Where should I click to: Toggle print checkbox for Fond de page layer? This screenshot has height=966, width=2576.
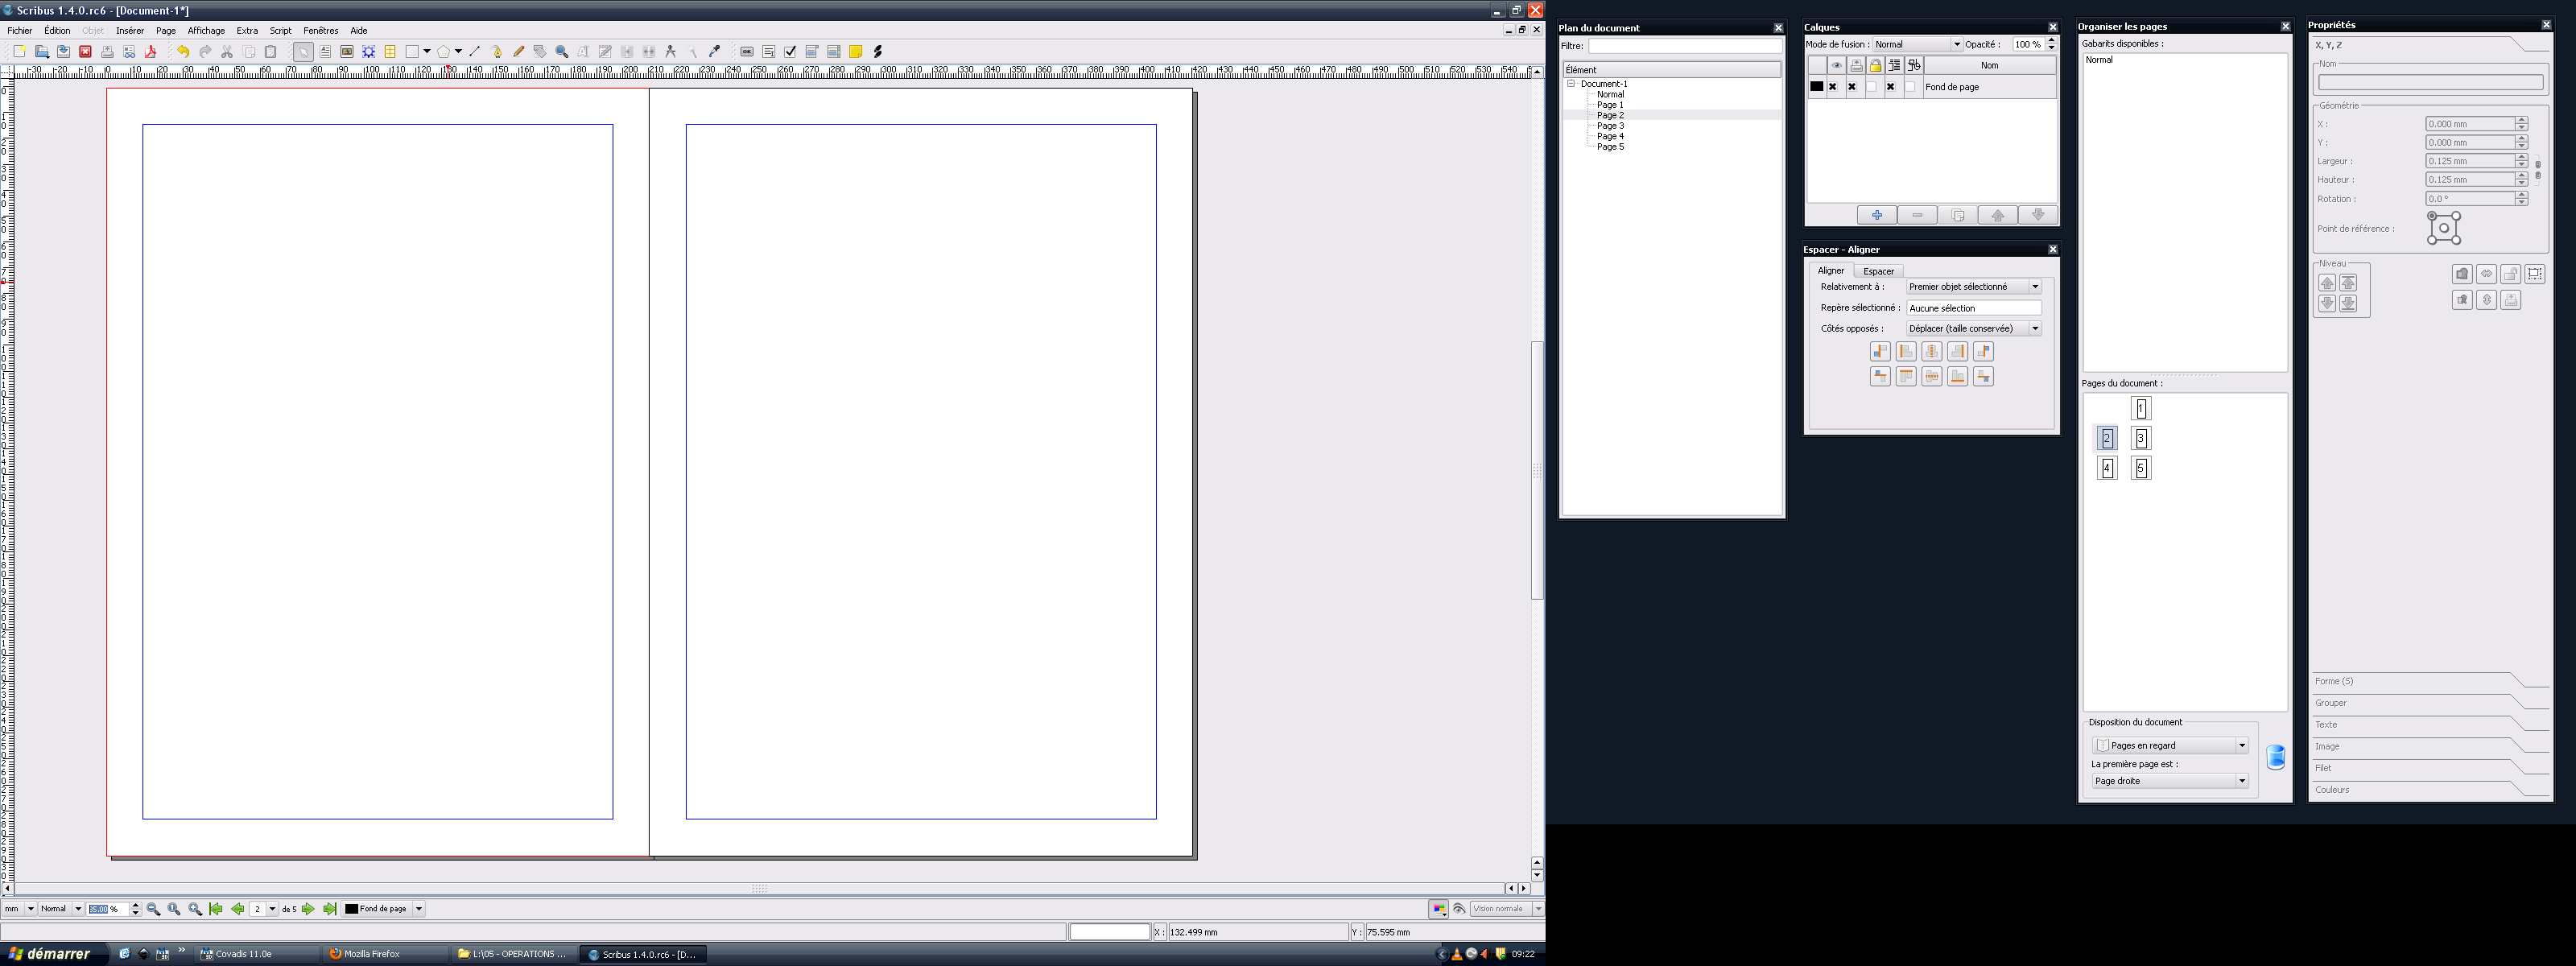click(1852, 87)
